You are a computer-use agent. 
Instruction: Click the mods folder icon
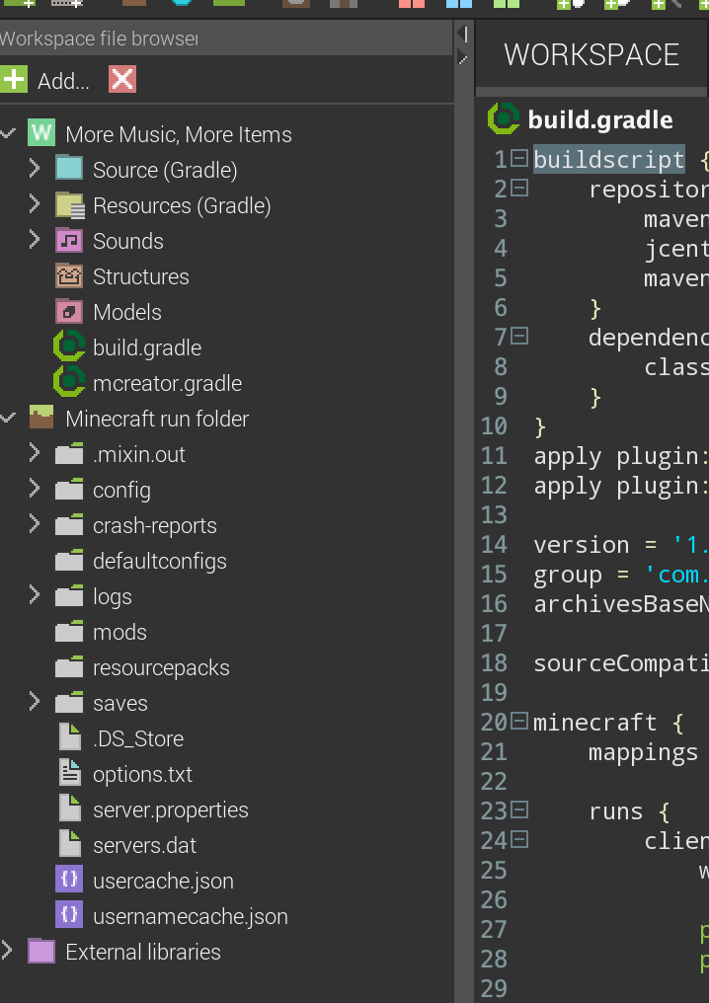pyautogui.click(x=69, y=632)
